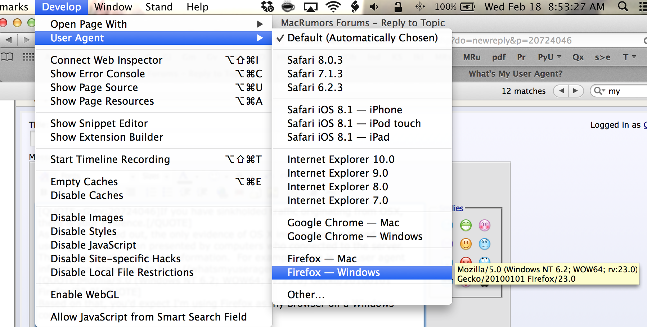Viewport: 647px width, 327px height.
Task: Insert the pink embarrassed smiley
Action: click(x=485, y=226)
